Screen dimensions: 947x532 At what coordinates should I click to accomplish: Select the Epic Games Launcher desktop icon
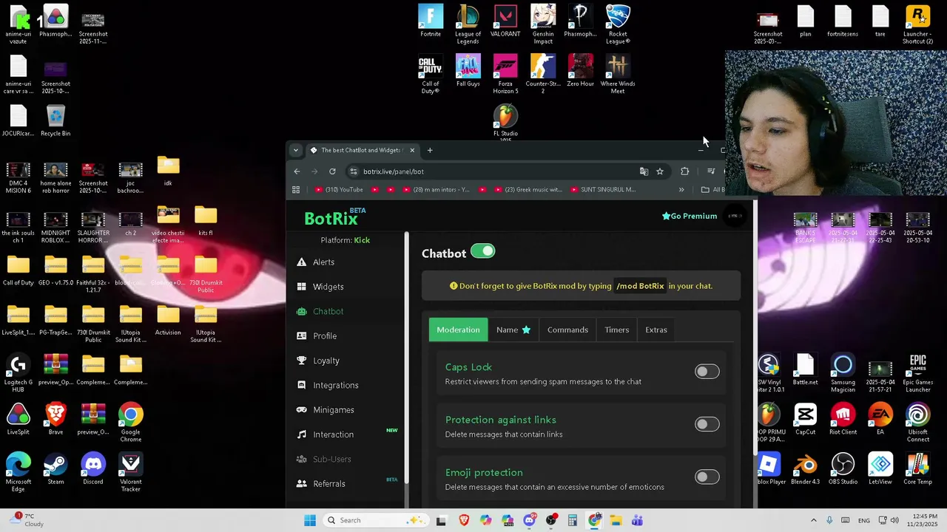click(x=917, y=373)
